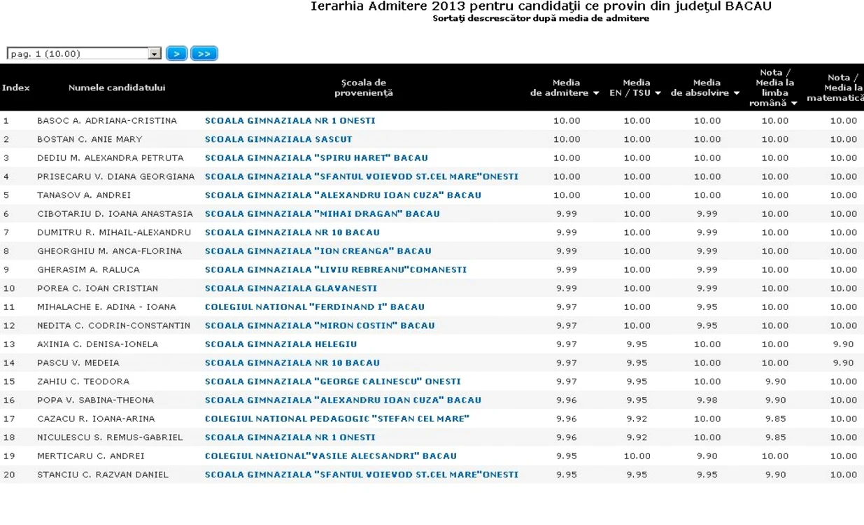Open "GEORGE CALINESCU" ONESTI school link
Viewport: 864px width, 525px height.
click(x=333, y=381)
